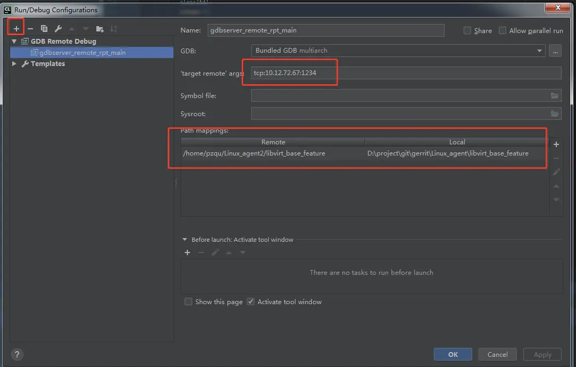Collapse the GDB Remote Debug group

coord(14,41)
